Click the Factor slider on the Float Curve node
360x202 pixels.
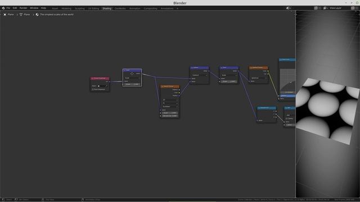point(287,95)
